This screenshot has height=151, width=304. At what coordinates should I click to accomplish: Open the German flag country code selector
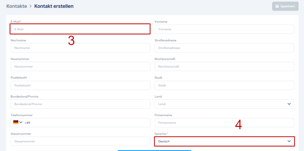click(18, 122)
